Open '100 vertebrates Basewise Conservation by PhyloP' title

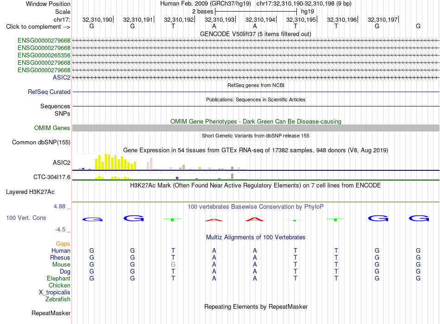click(256, 207)
